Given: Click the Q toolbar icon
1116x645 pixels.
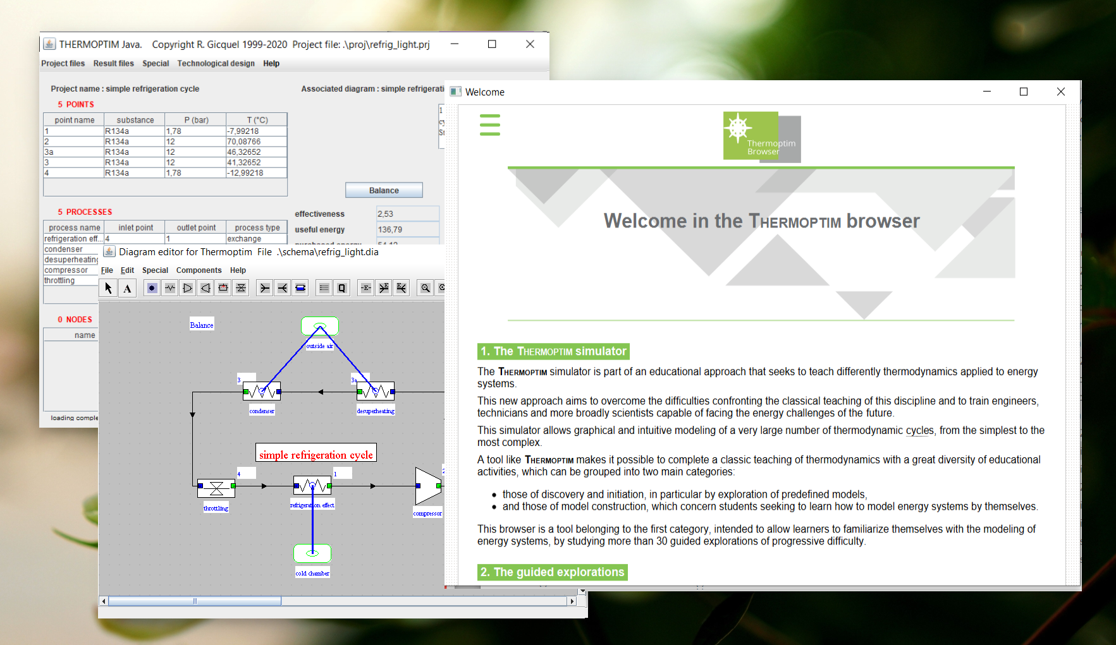Looking at the screenshot, I should [x=342, y=288].
